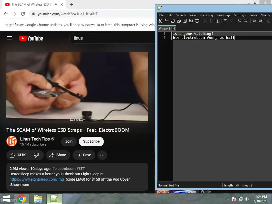Copy selection using Notepad++ copy icon
The height and width of the screenshot is (204, 272).
tap(211, 21)
